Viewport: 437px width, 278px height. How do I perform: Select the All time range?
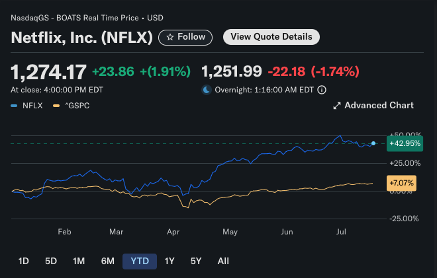pyautogui.click(x=223, y=261)
